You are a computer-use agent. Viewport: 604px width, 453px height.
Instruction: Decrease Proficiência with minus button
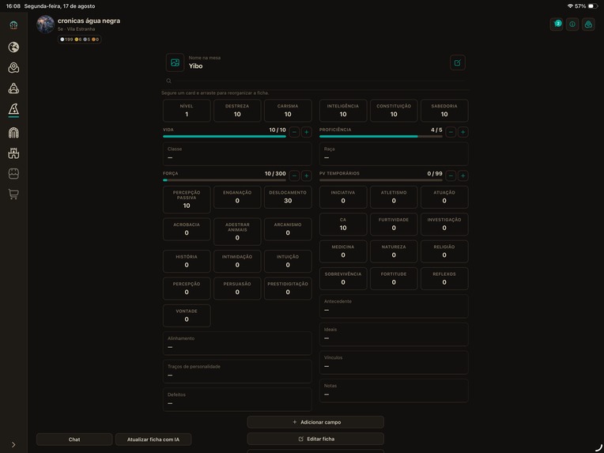tap(451, 132)
